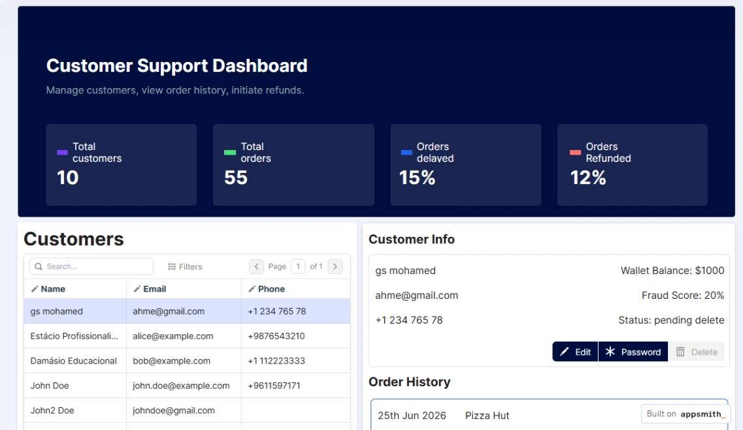743x430 pixels.
Task: Click the pencil icon beside Phone column
Action: tap(252, 289)
